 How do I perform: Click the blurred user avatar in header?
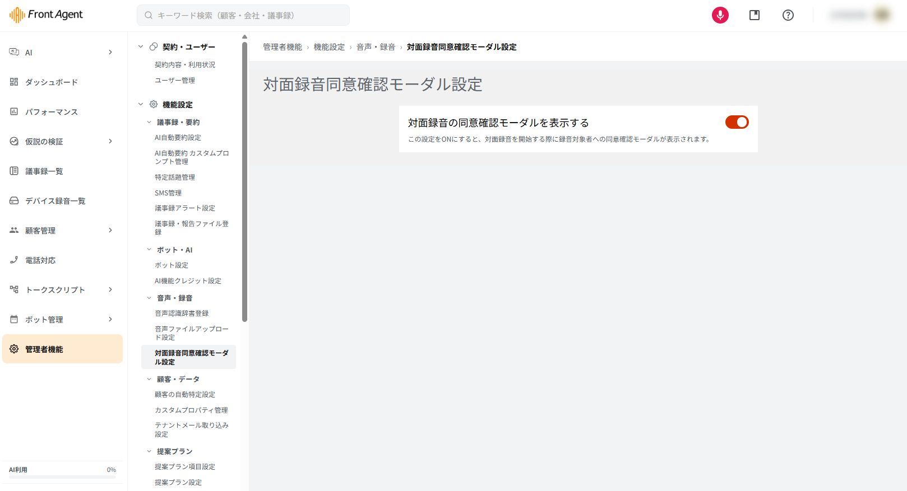(x=882, y=15)
